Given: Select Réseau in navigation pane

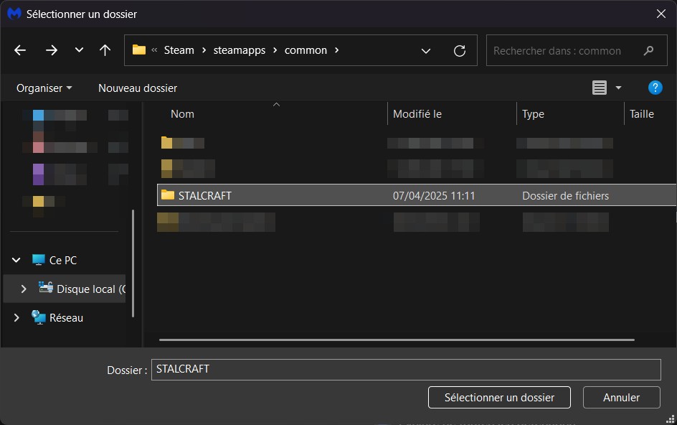Looking at the screenshot, I should (66, 318).
